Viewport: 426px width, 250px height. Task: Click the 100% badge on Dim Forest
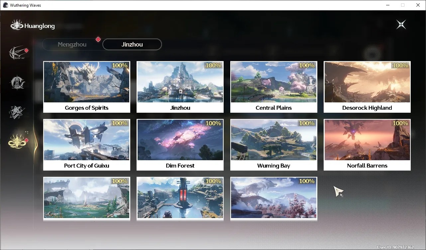(x=213, y=123)
